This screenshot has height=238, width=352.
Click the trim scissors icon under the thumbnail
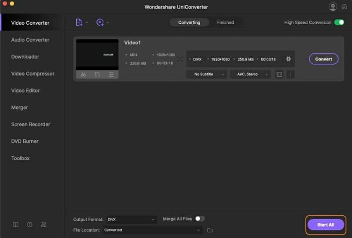(83, 74)
